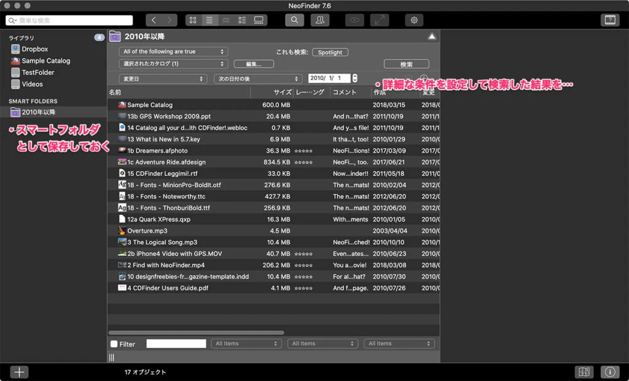629x381 pixels.
Task: Sort by the レー…ング rating column header
Action: pyautogui.click(x=311, y=92)
